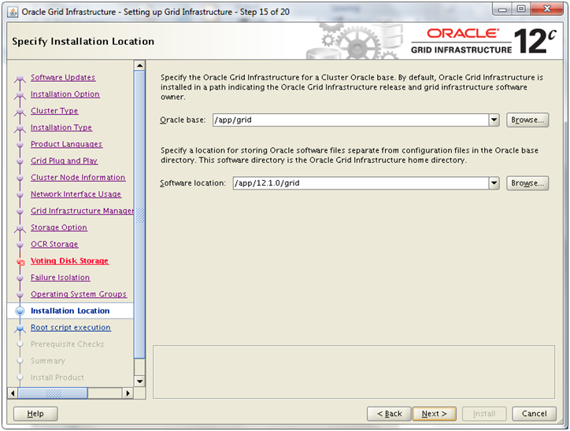The image size is (570, 431).
Task: Go to Failure Isolation step
Action: tap(60, 278)
